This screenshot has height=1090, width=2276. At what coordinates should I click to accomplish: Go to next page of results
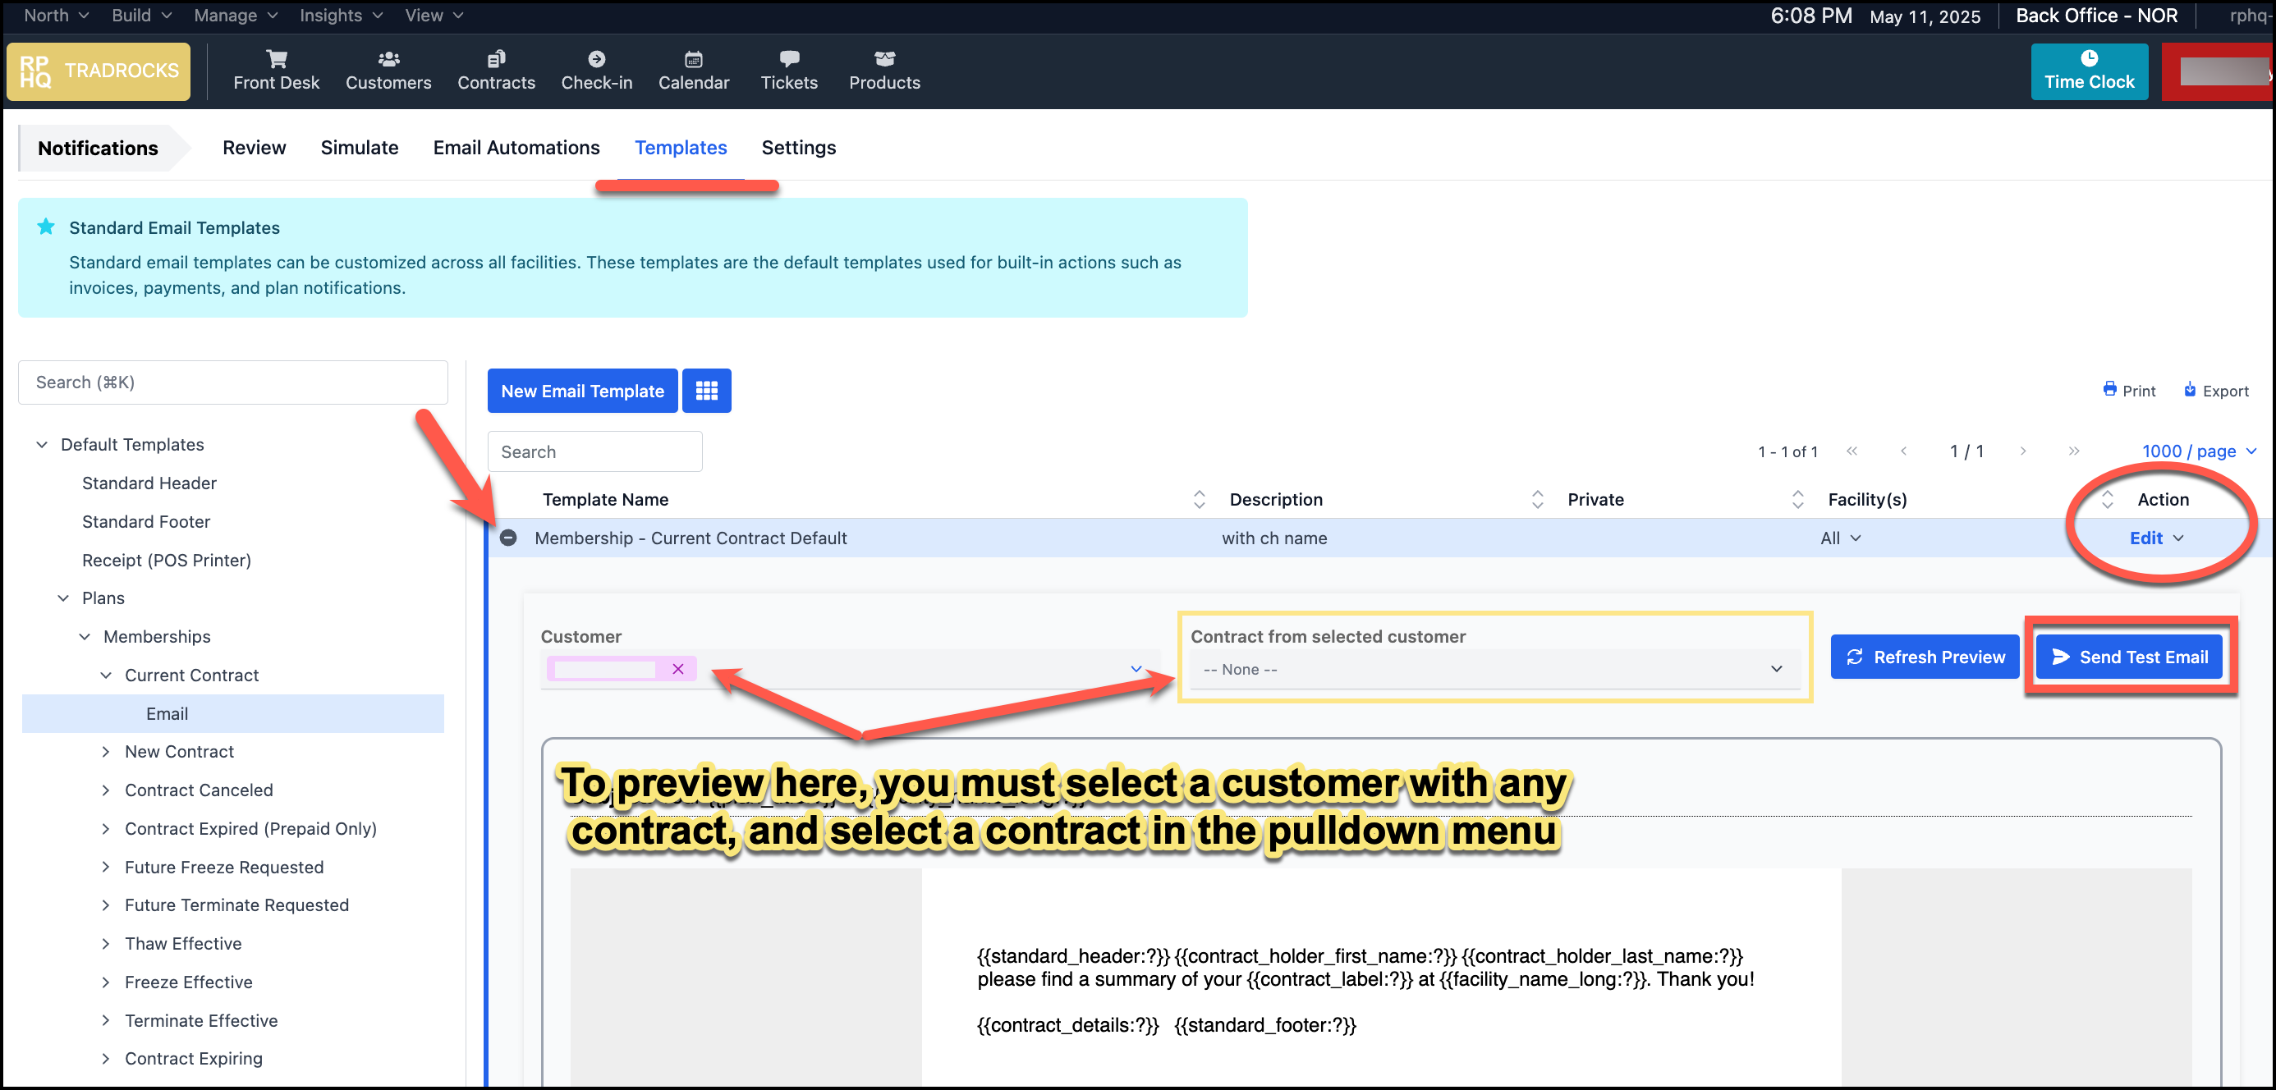pyautogui.click(x=2022, y=451)
